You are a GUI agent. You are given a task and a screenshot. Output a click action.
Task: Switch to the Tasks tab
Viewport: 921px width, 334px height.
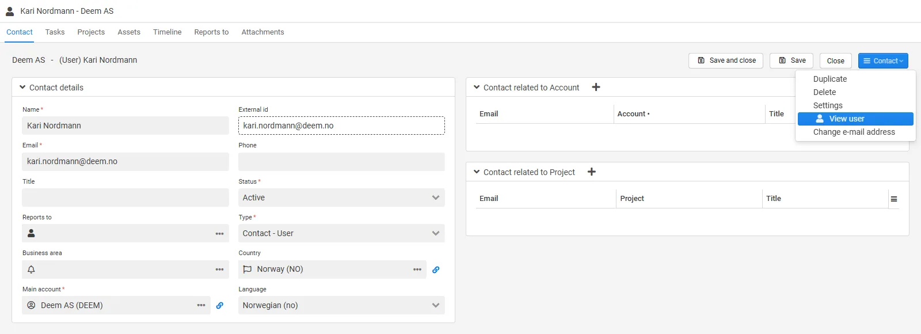tap(55, 32)
